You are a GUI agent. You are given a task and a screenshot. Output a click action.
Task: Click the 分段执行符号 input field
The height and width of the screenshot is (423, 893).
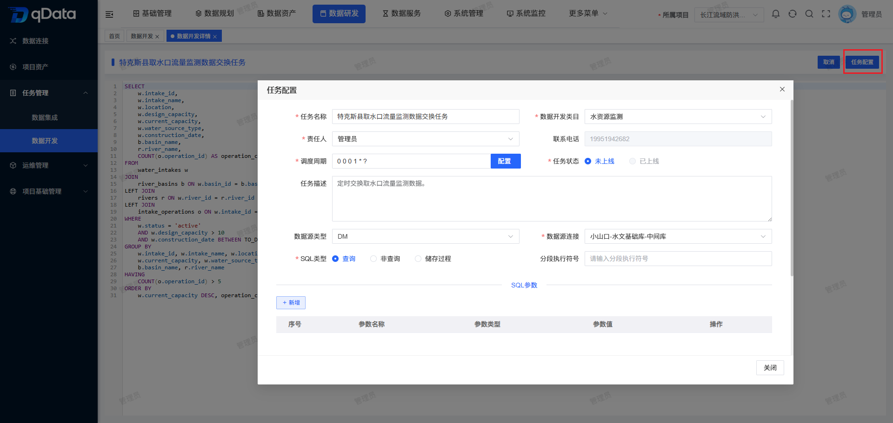pos(678,259)
